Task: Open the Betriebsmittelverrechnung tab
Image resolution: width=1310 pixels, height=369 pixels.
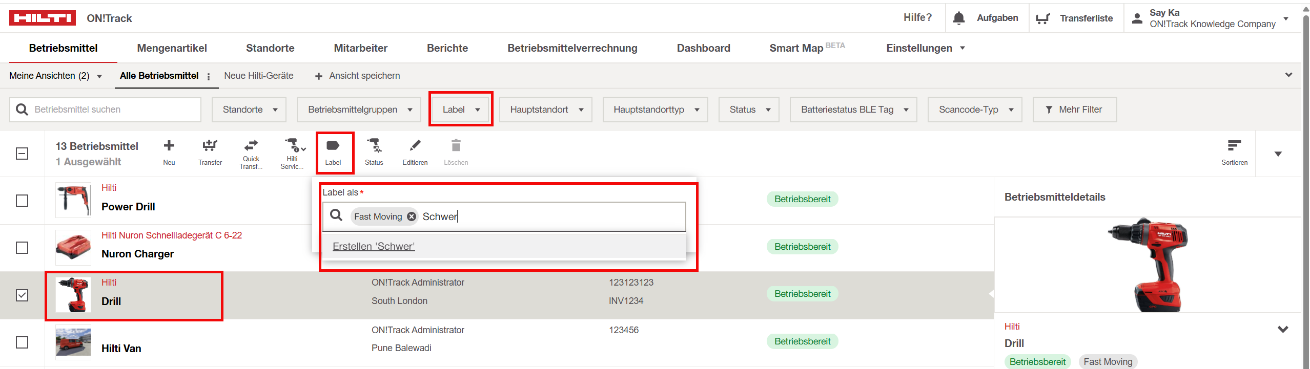Action: pyautogui.click(x=572, y=48)
